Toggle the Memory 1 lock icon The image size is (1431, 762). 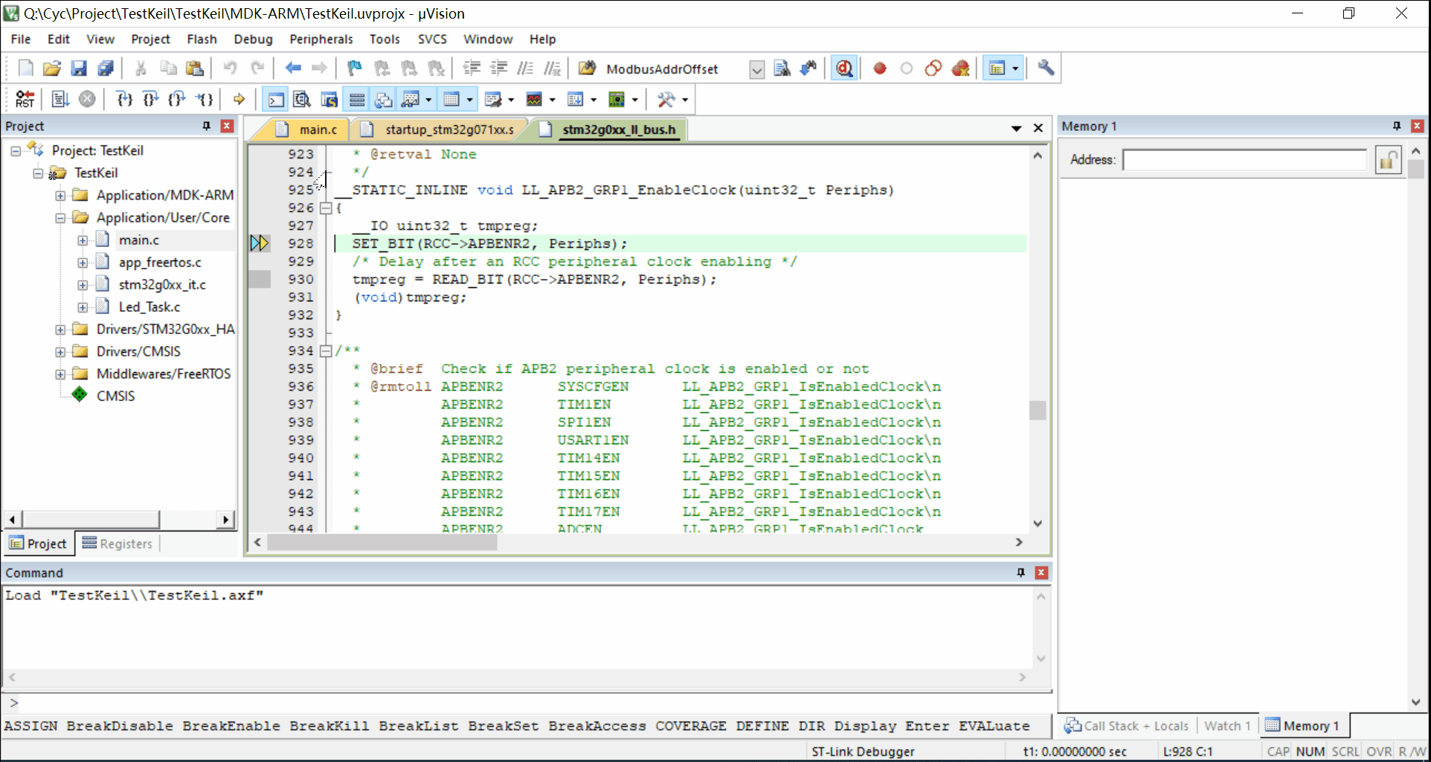point(1388,160)
